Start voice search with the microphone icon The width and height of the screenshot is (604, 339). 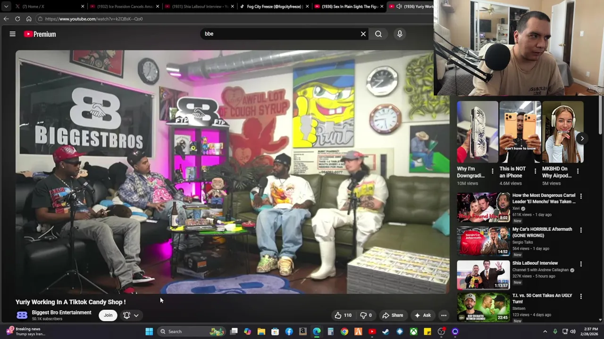click(x=400, y=34)
